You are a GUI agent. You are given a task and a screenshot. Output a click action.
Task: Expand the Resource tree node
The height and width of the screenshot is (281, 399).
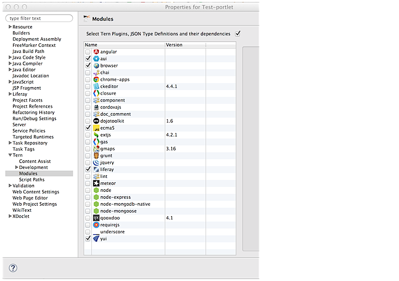point(10,27)
